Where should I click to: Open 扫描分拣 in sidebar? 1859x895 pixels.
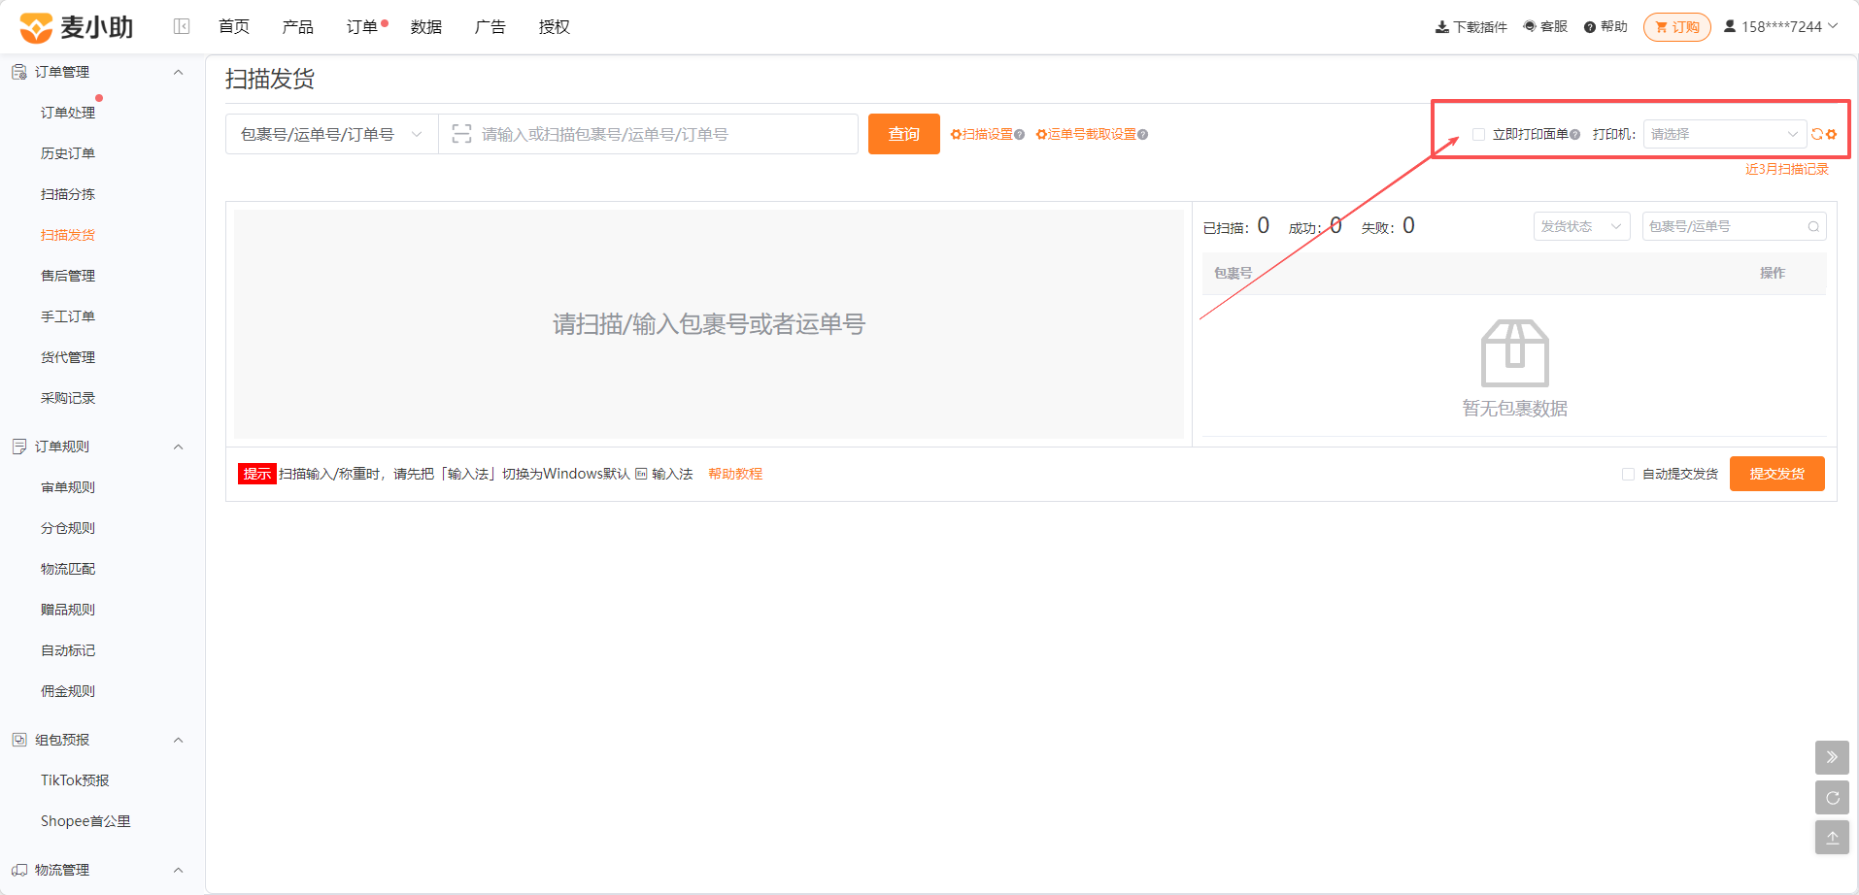(x=68, y=194)
